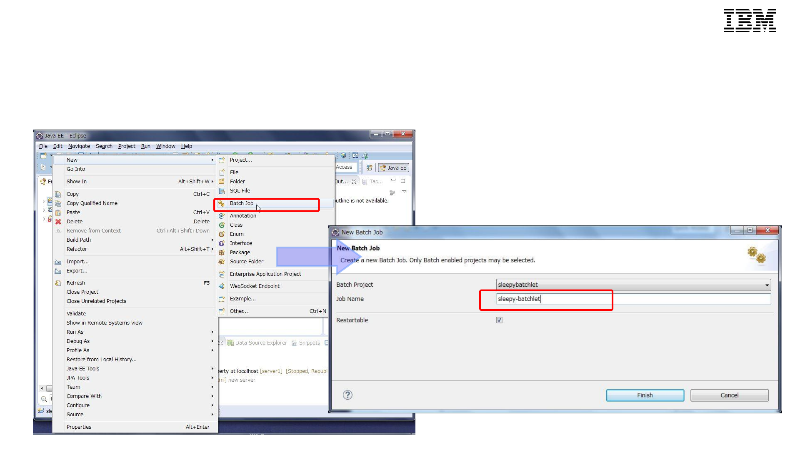800x450 pixels.
Task: Toggle the Restartable checkbox
Action: pyautogui.click(x=499, y=320)
